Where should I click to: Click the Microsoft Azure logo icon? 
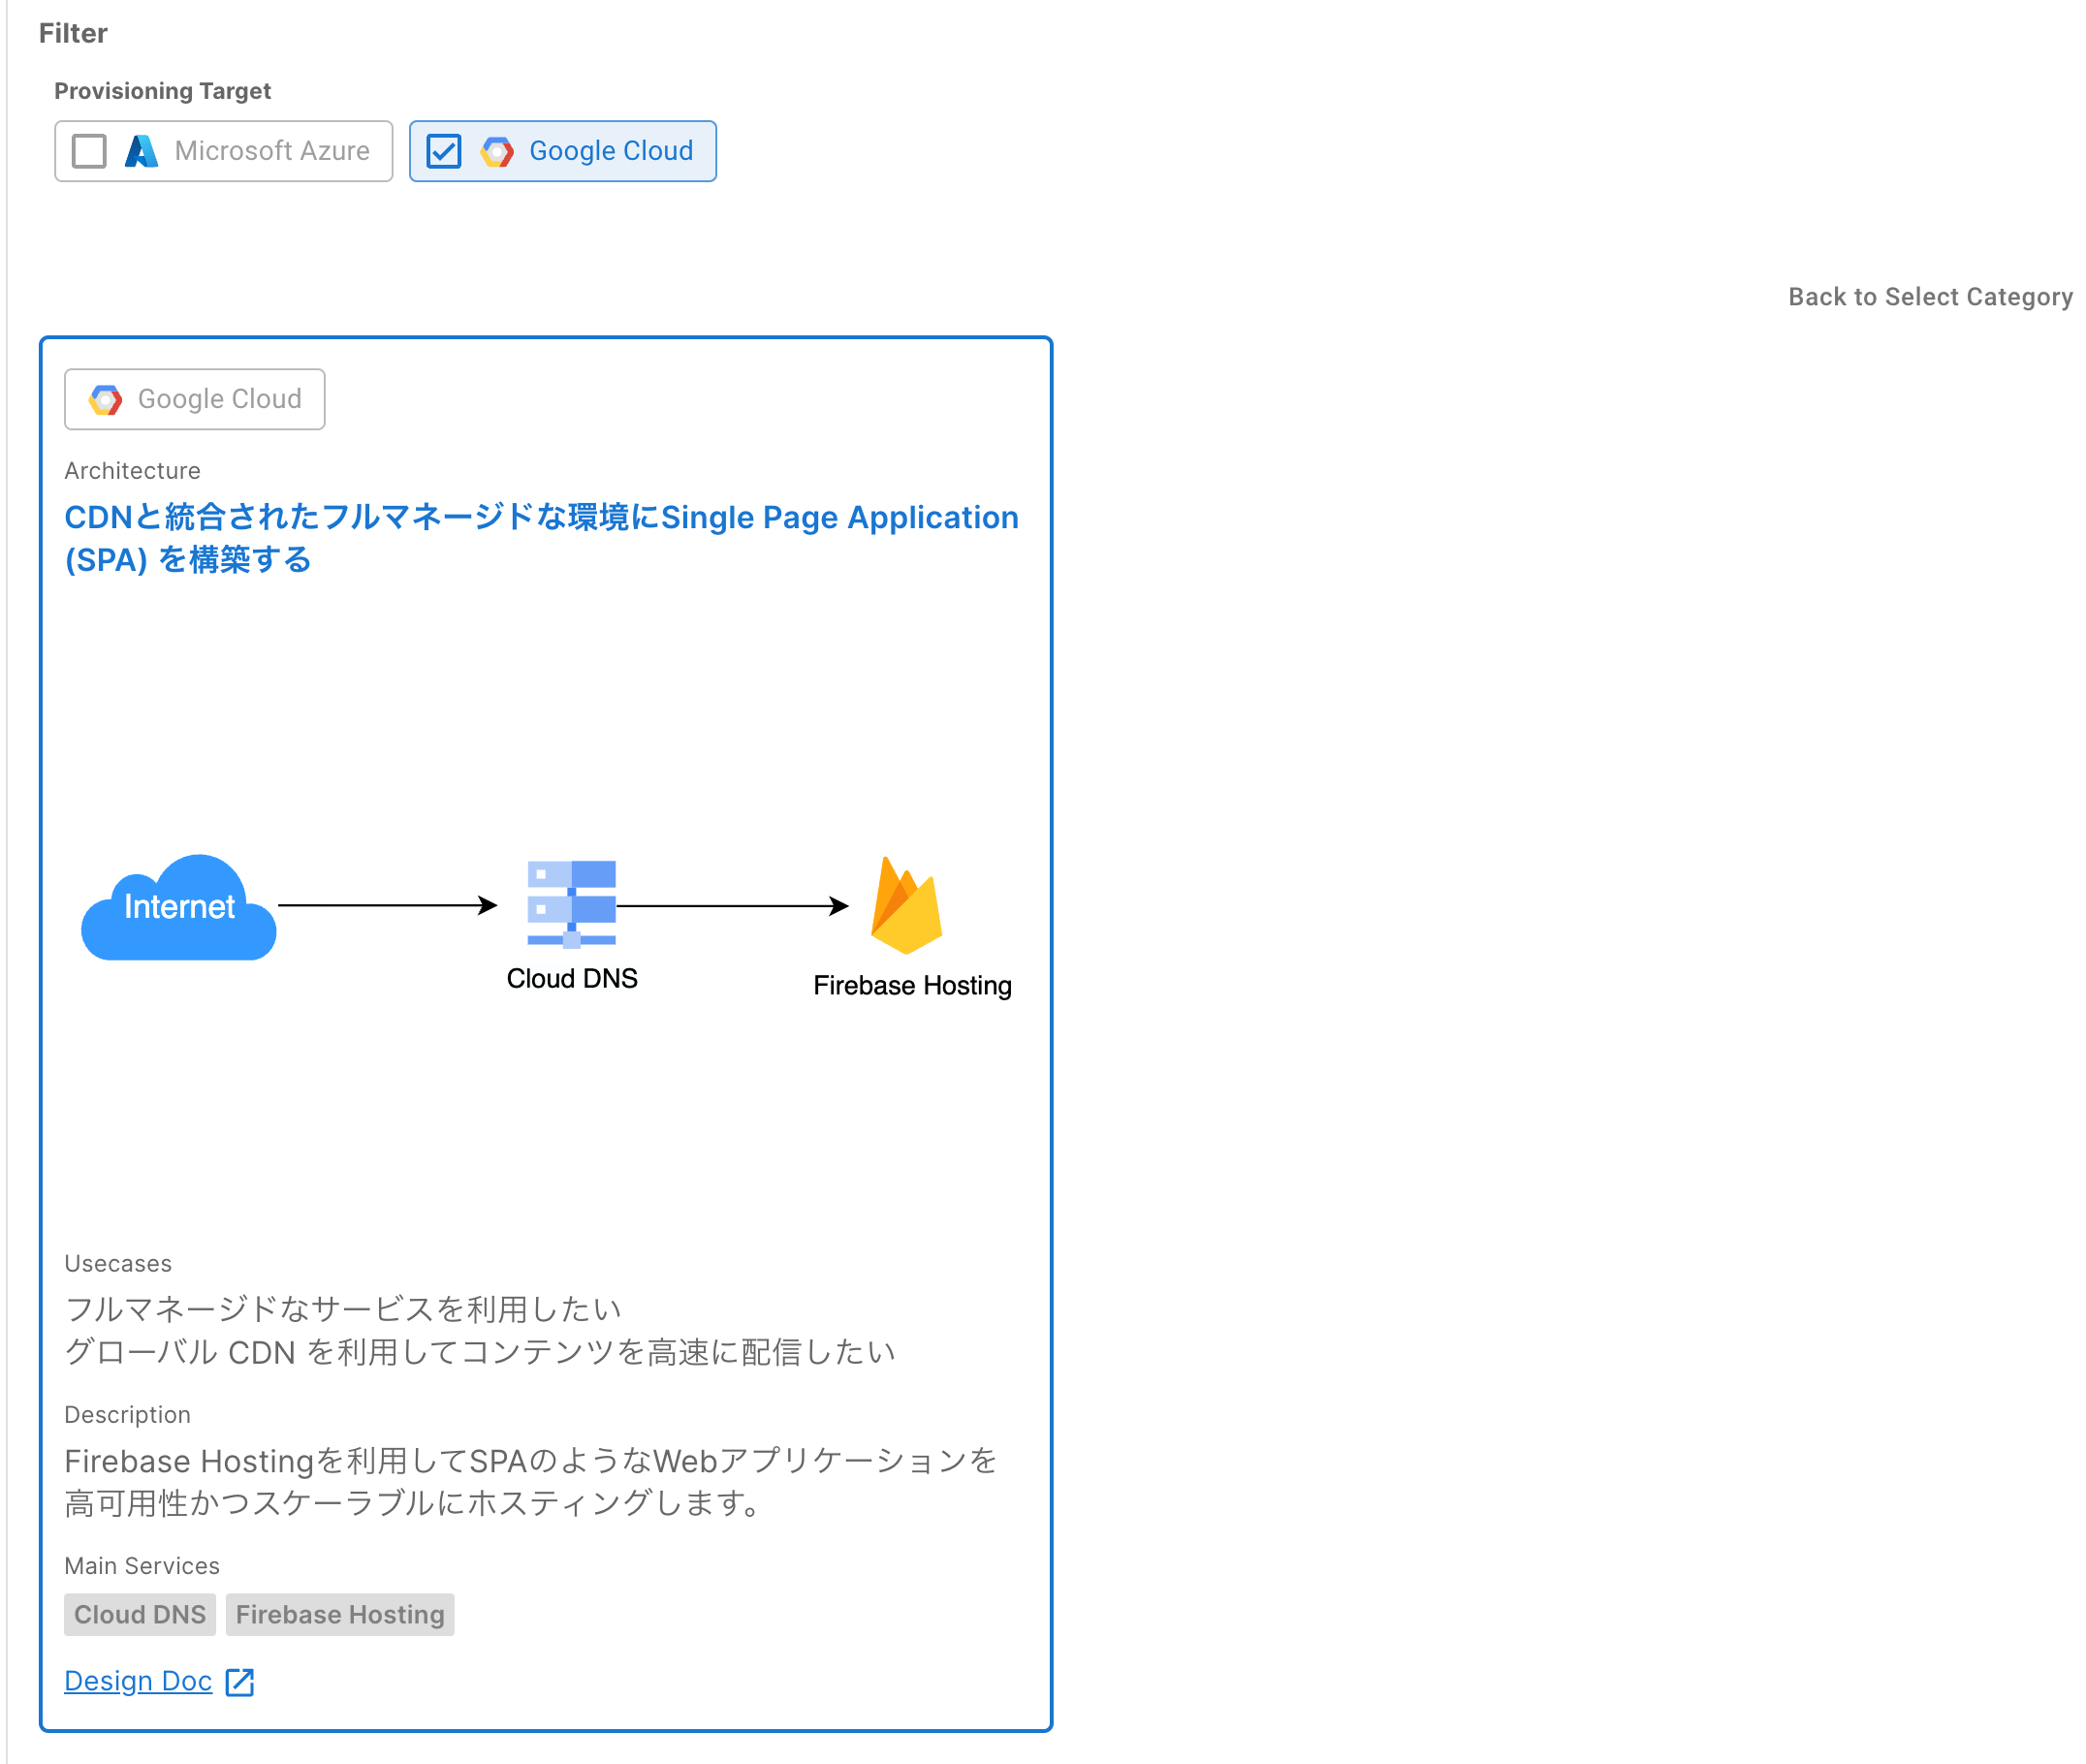141,151
